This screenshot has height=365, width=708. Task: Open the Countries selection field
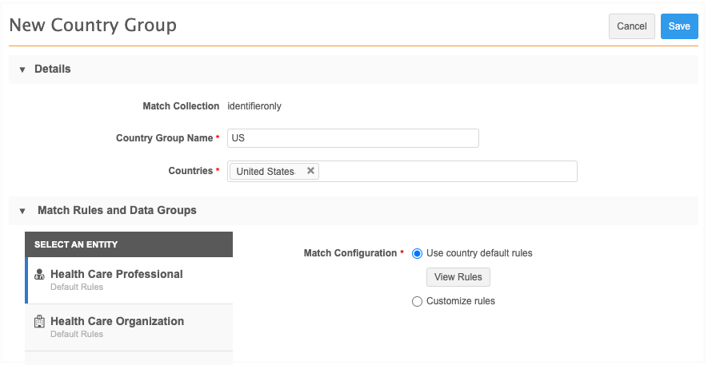pos(448,171)
